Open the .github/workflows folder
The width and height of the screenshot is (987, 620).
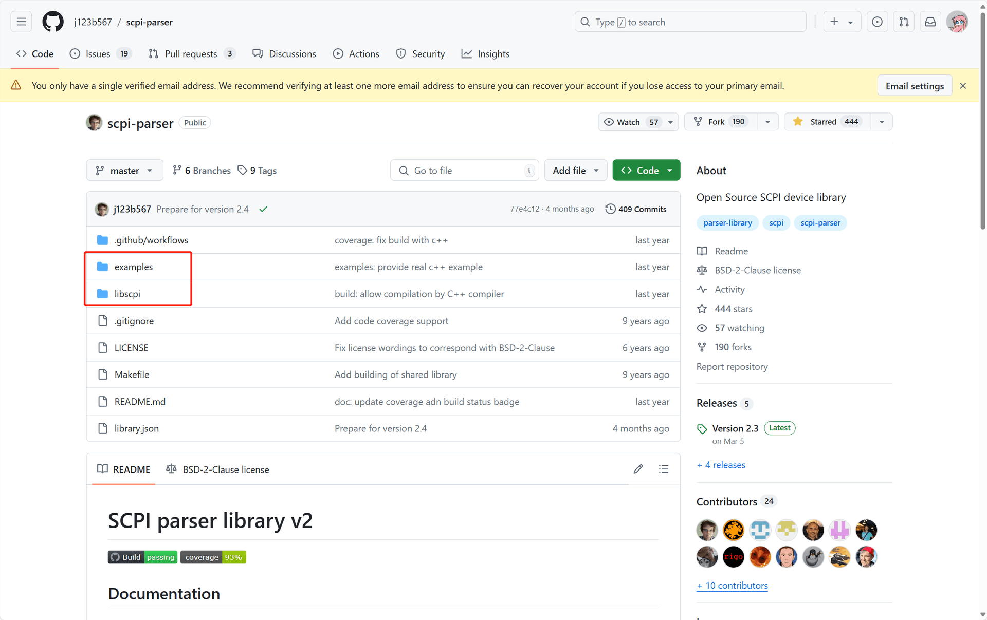[x=151, y=240]
